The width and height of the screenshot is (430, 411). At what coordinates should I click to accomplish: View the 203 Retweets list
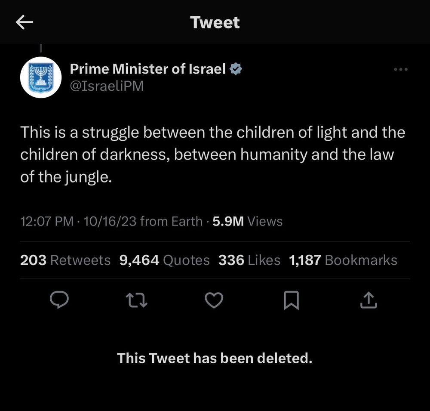tap(65, 260)
